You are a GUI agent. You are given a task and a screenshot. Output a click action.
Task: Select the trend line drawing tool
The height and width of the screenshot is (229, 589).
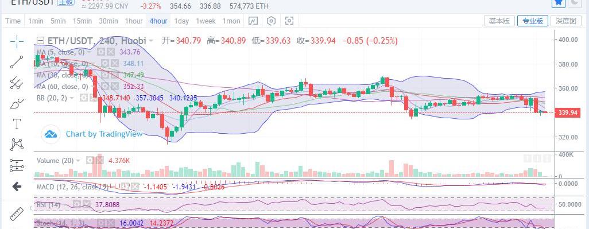pyautogui.click(x=17, y=62)
